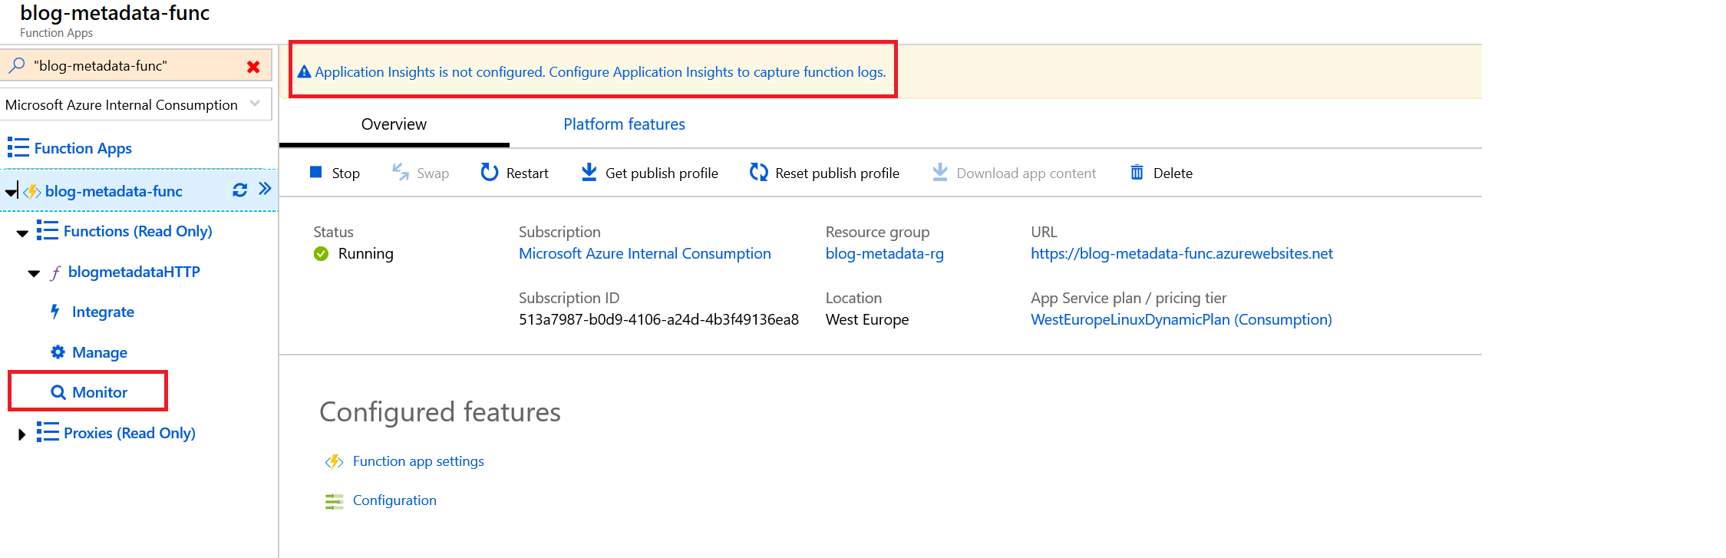This screenshot has width=1726, height=558.
Task: Open the Application Insights configuration warning link
Action: click(x=599, y=72)
